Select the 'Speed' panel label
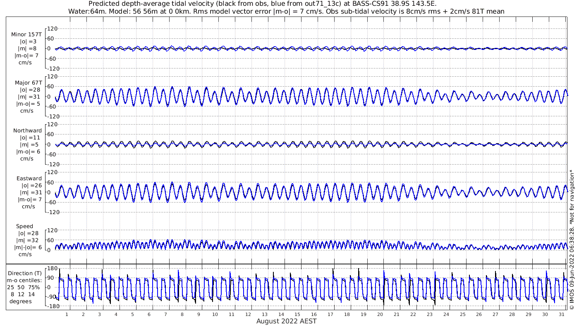This screenshot has height=330, width=579. click(x=25, y=226)
